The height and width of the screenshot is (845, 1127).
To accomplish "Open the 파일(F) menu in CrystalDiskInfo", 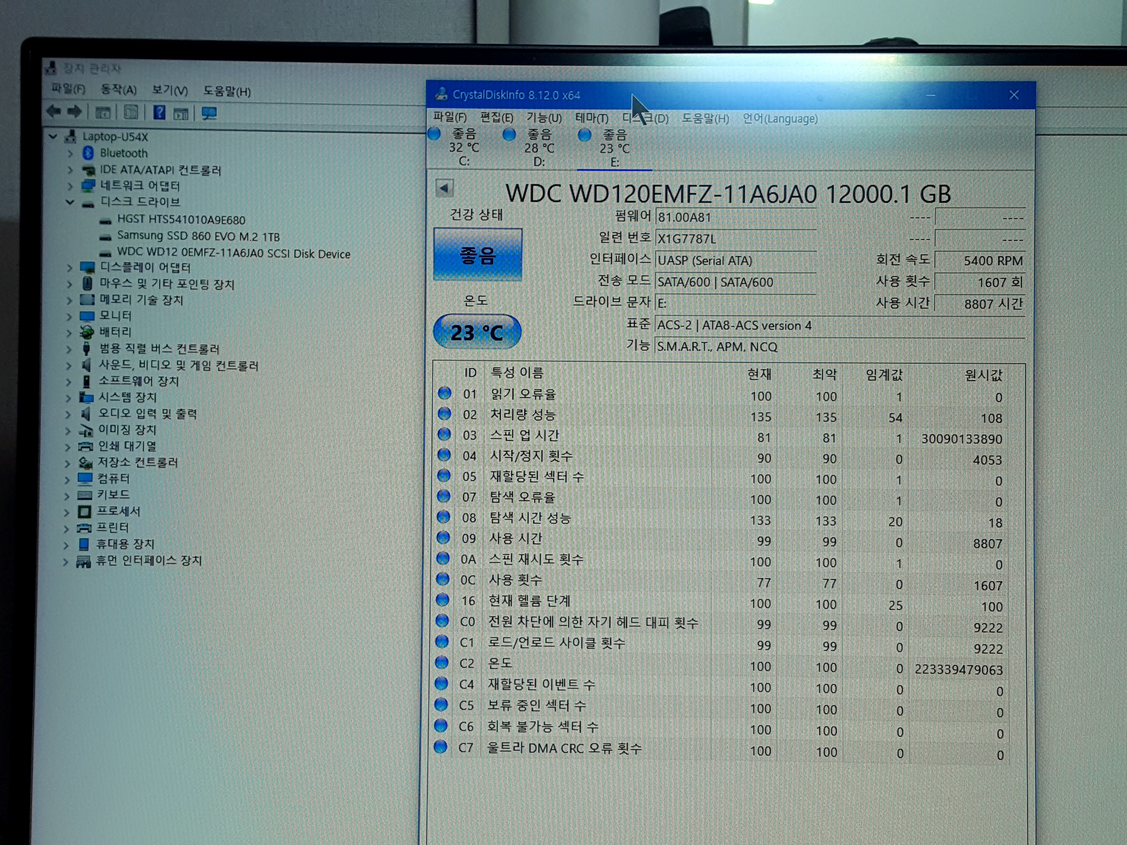I will [x=449, y=117].
